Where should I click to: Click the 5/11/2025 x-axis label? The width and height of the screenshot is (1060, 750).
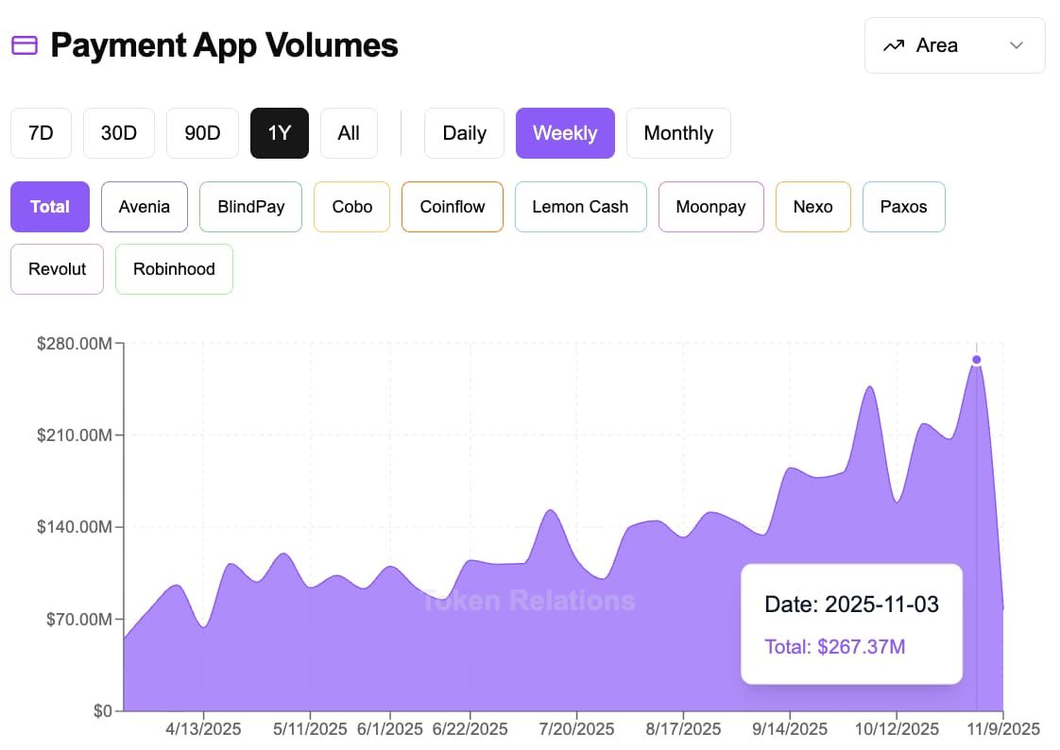tap(310, 729)
